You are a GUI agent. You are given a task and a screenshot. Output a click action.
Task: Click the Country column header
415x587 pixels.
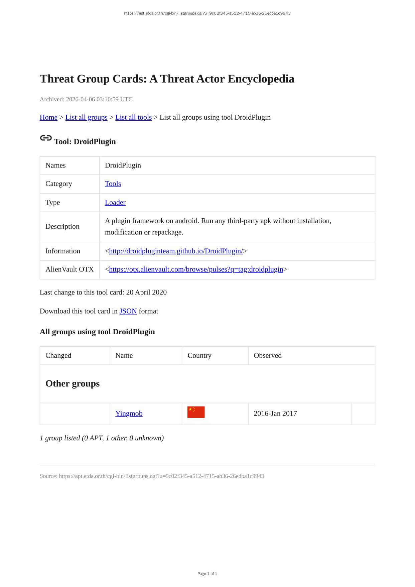click(x=199, y=355)
